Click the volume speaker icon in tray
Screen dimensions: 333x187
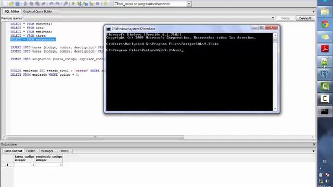(328, 181)
